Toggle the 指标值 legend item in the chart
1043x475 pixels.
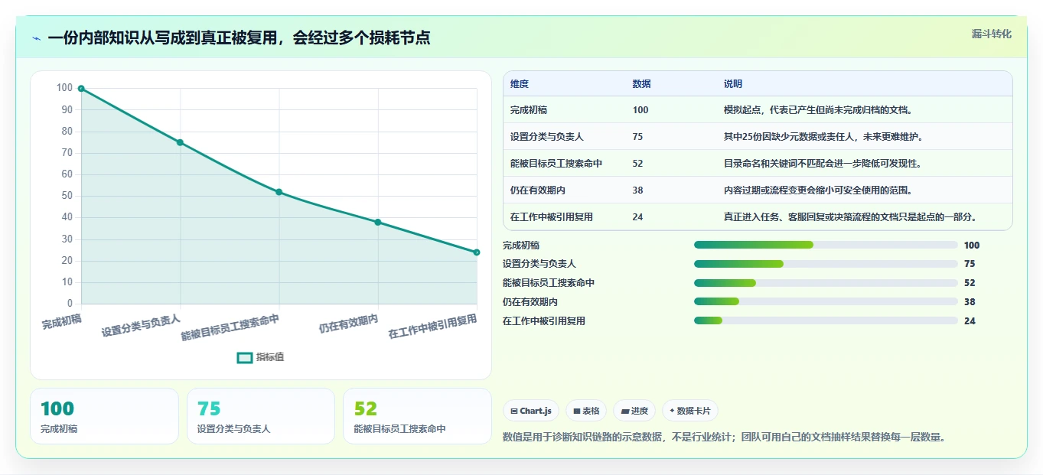[260, 357]
